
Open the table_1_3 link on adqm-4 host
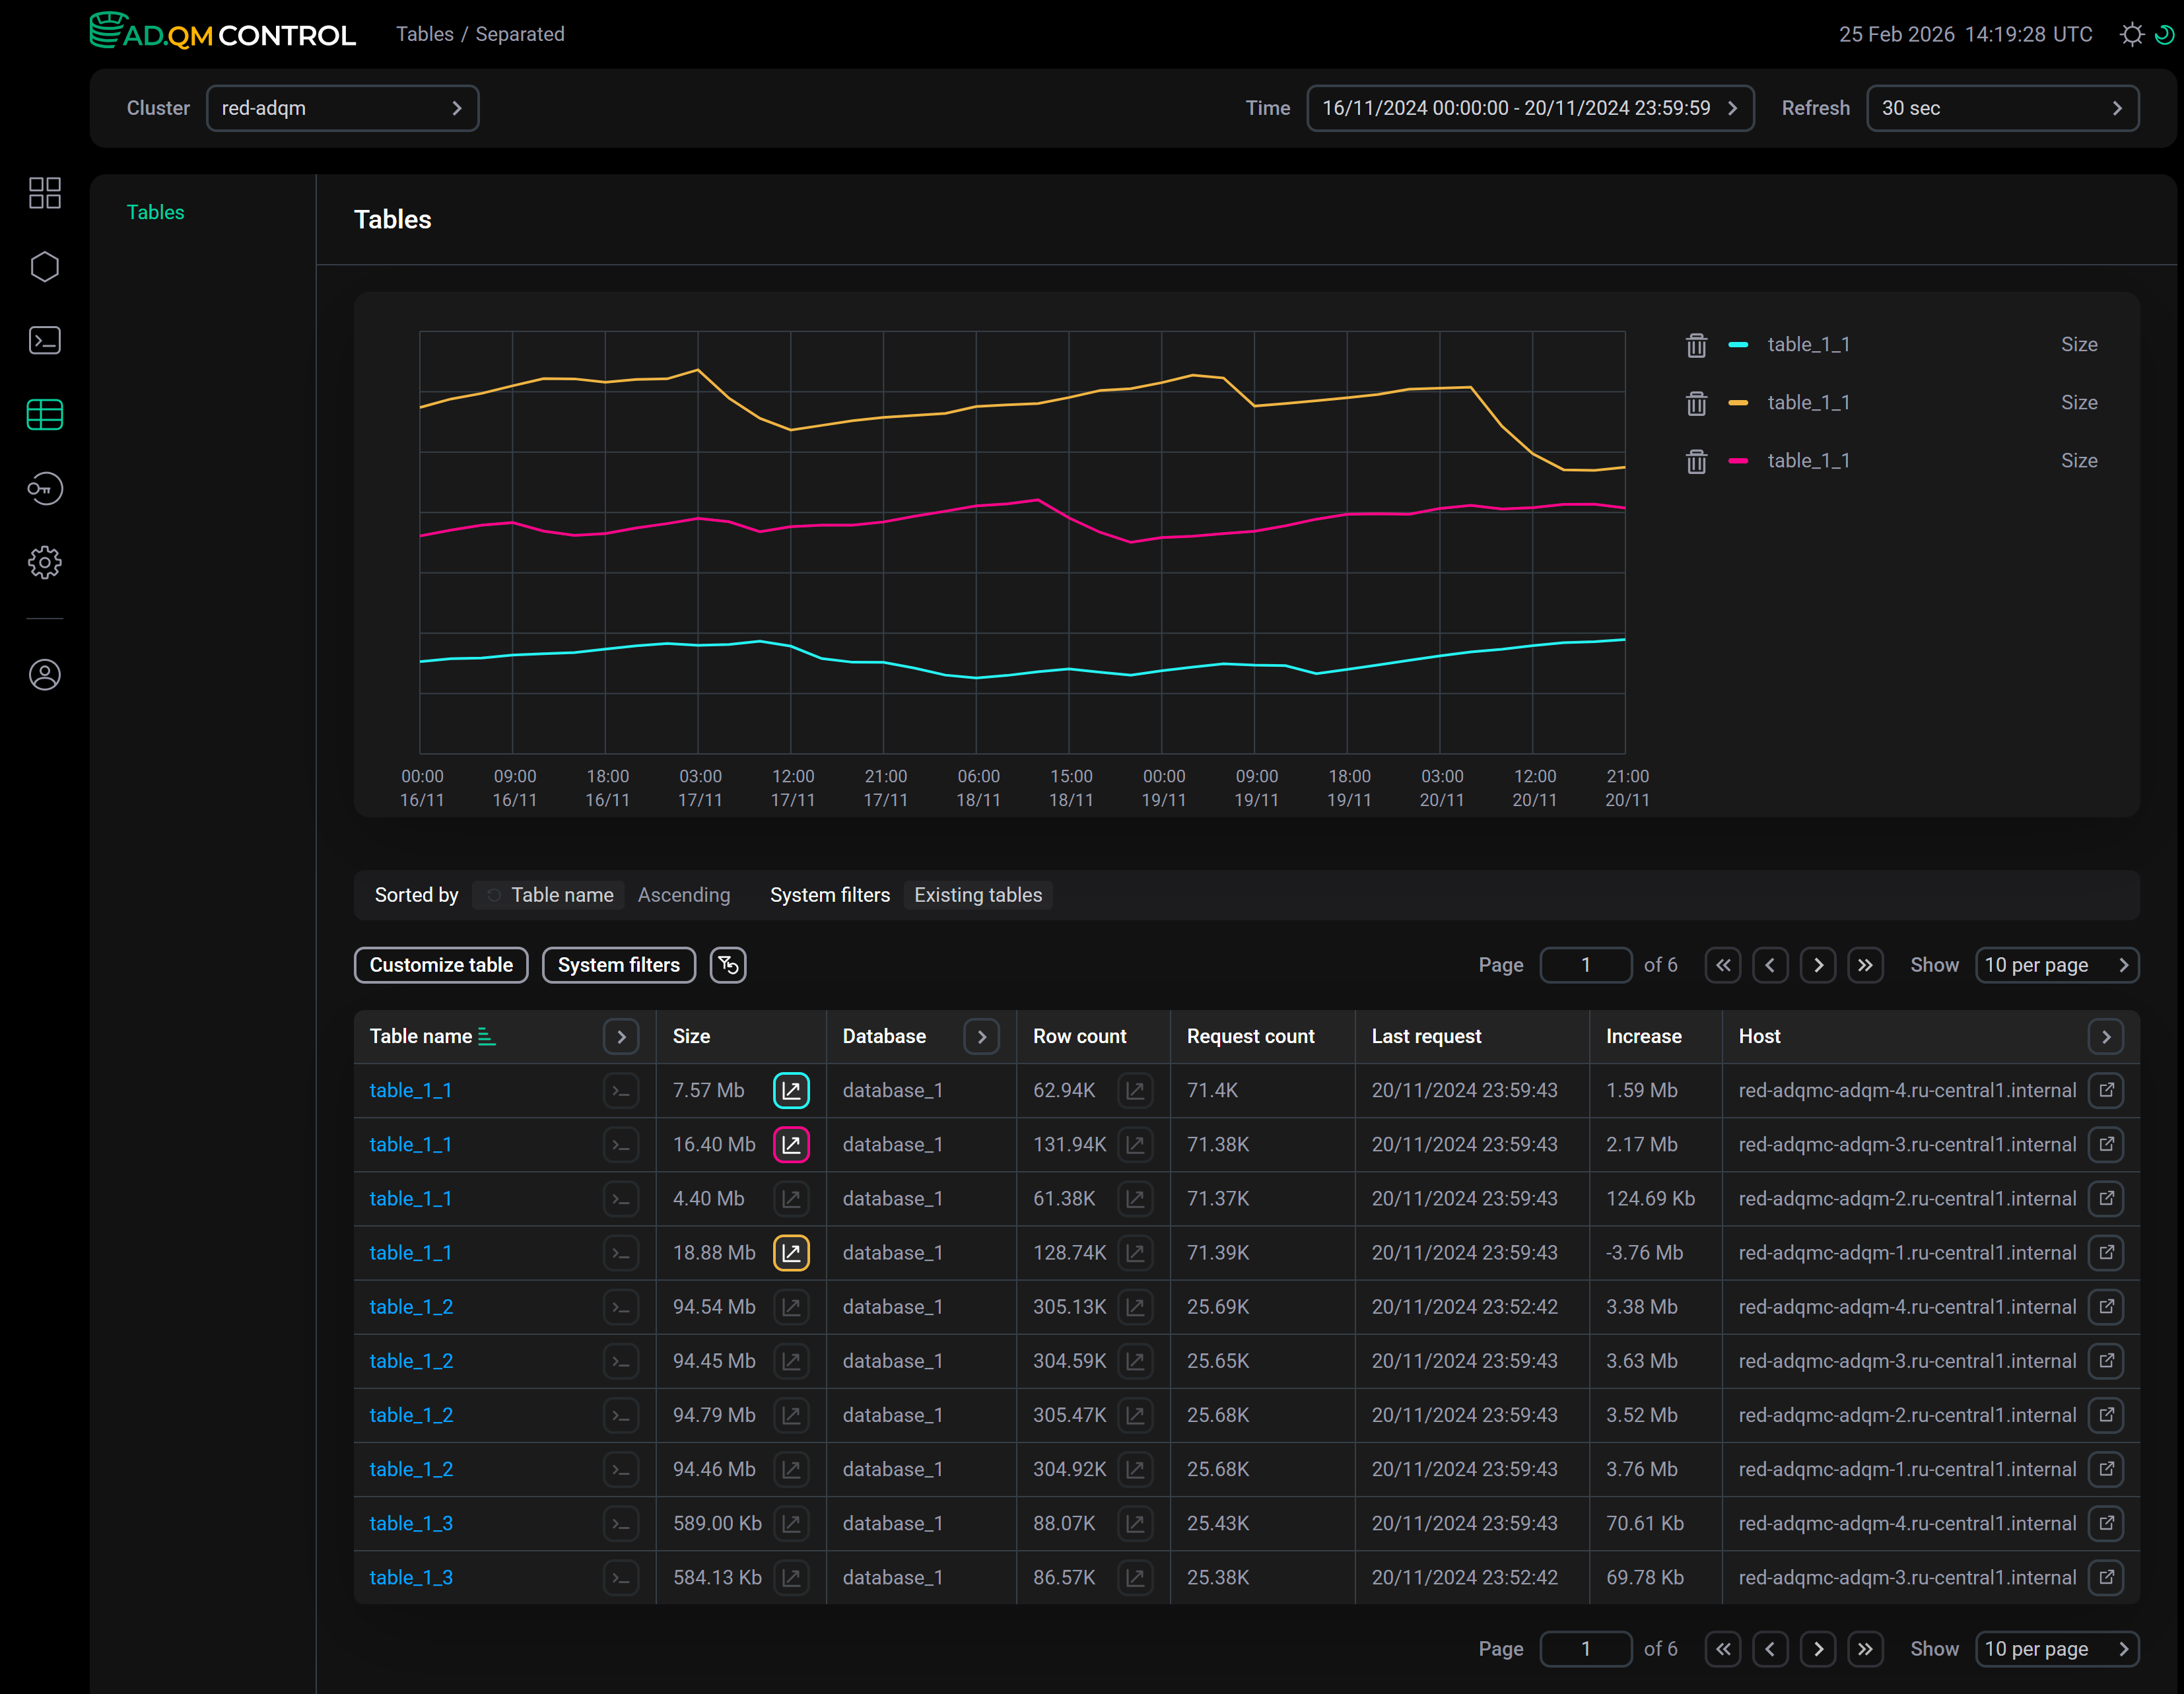point(411,1523)
